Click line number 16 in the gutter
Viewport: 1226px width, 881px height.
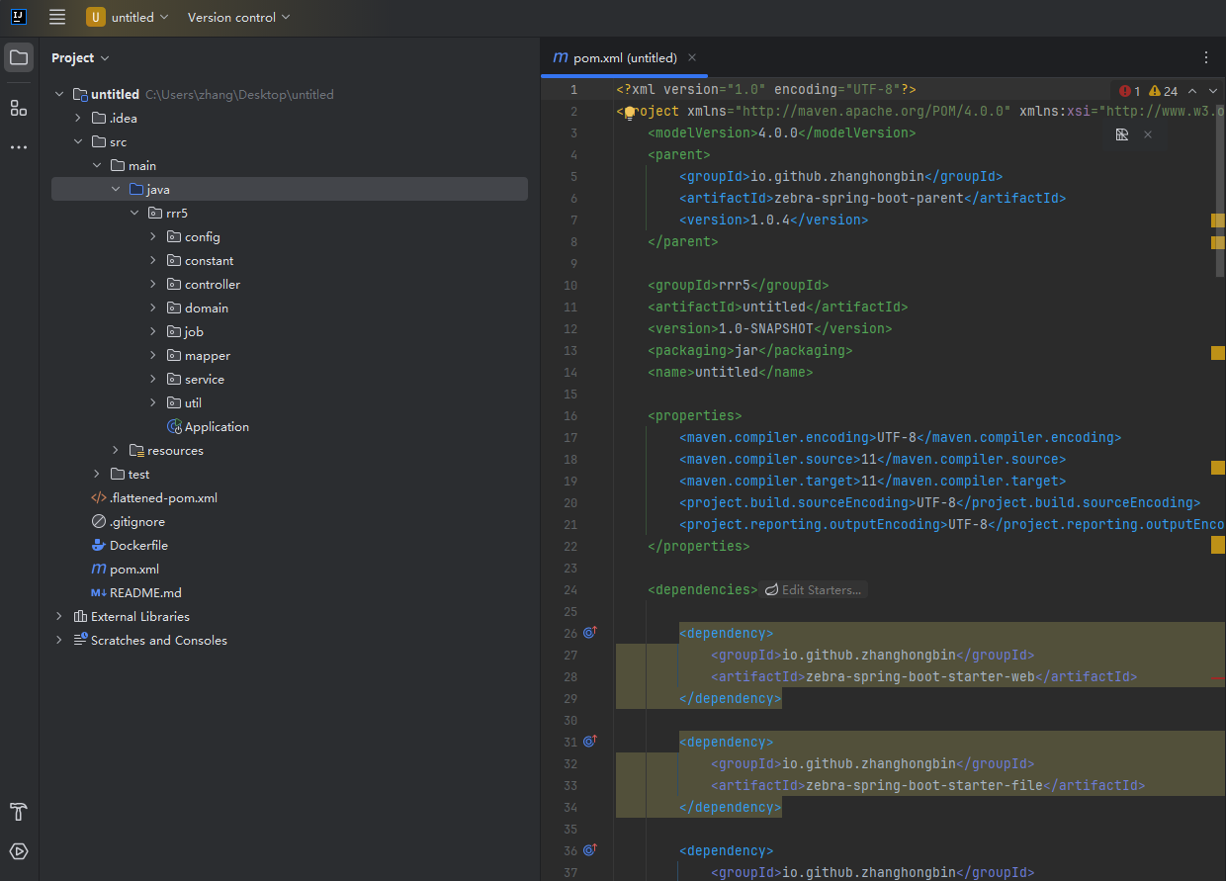tap(570, 416)
